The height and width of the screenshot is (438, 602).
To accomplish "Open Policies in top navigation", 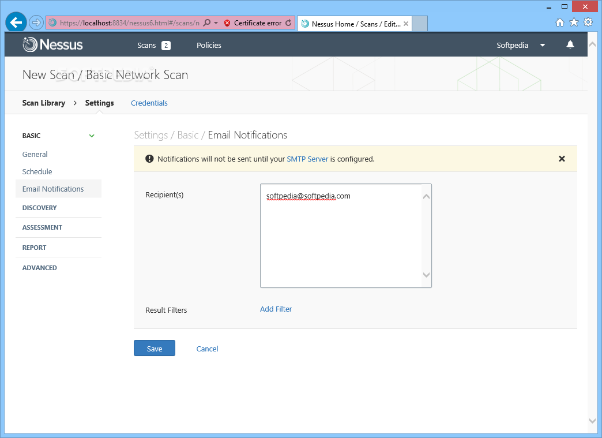I will click(209, 46).
